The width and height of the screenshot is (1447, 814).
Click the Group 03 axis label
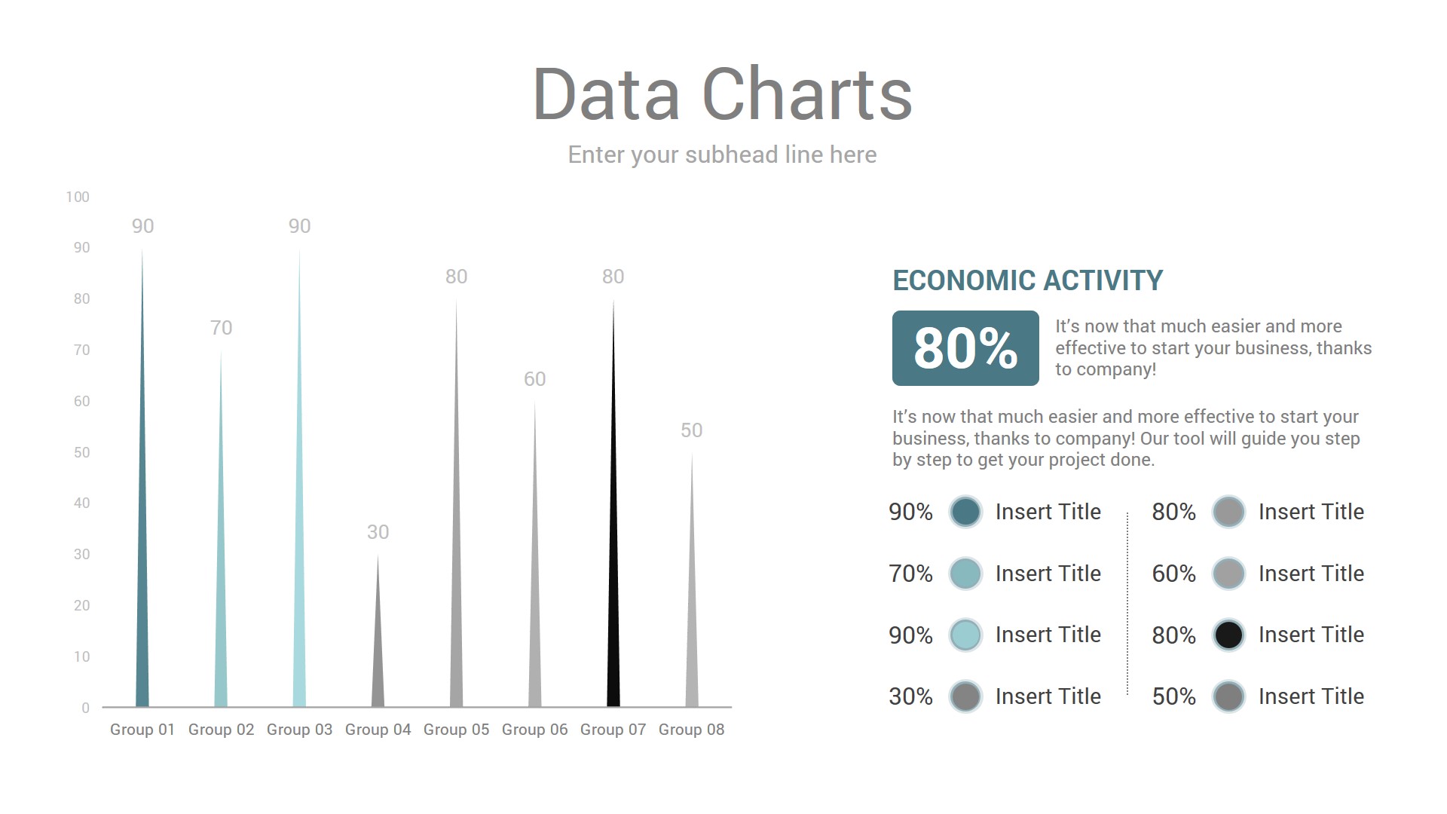(x=299, y=730)
